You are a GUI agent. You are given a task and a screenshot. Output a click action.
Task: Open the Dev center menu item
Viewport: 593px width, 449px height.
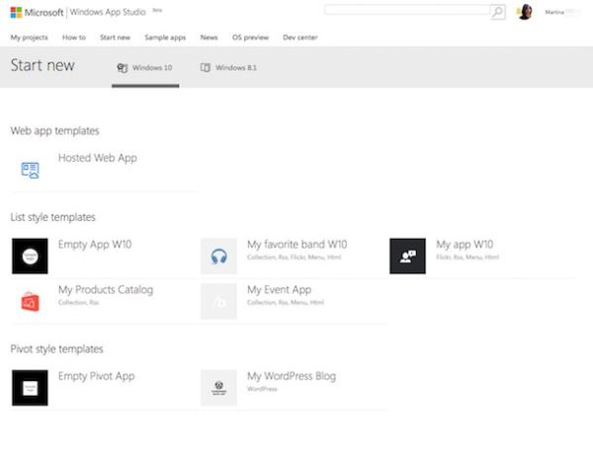(x=300, y=37)
